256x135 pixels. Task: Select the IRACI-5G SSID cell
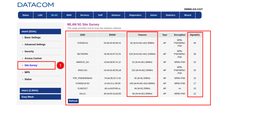(82, 70)
